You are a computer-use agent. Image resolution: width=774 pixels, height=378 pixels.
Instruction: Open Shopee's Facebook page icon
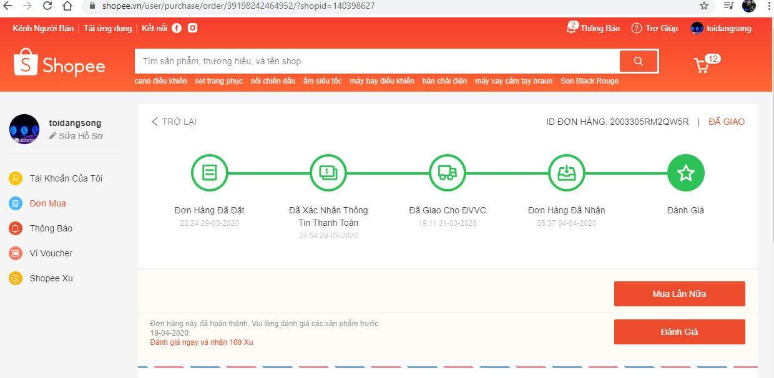(x=177, y=28)
